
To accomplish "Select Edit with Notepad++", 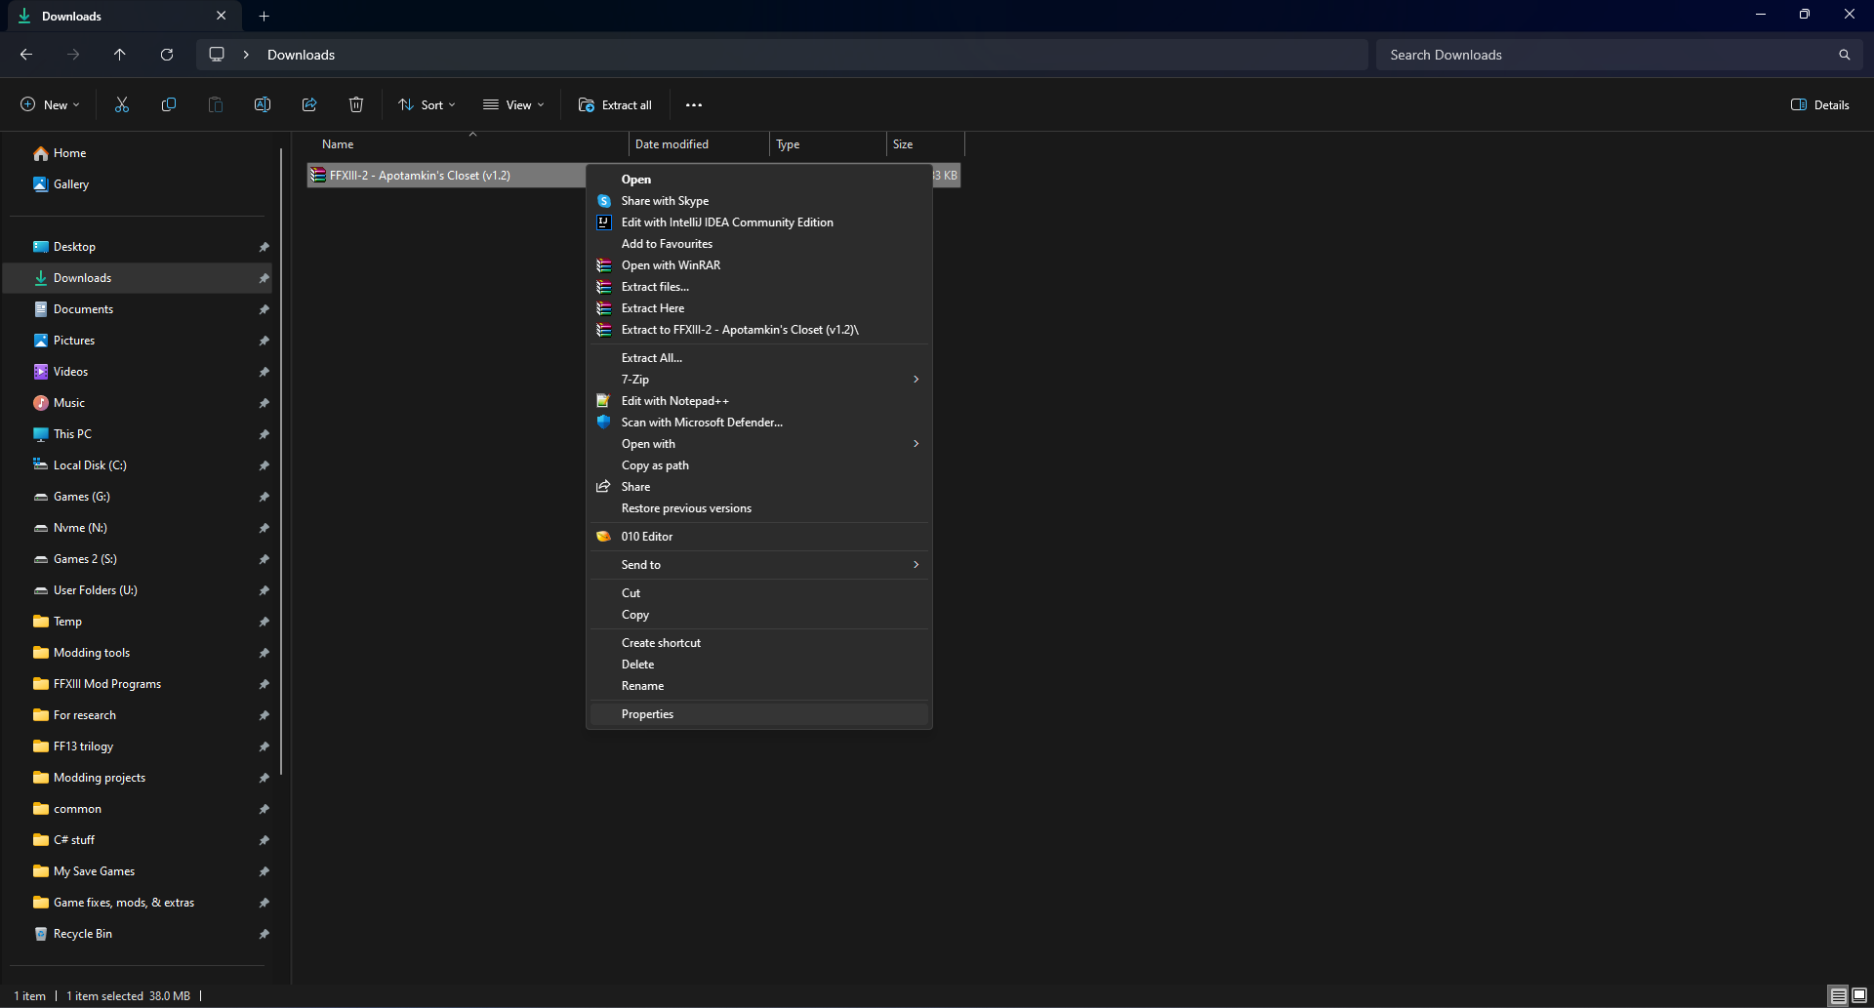I will point(759,401).
